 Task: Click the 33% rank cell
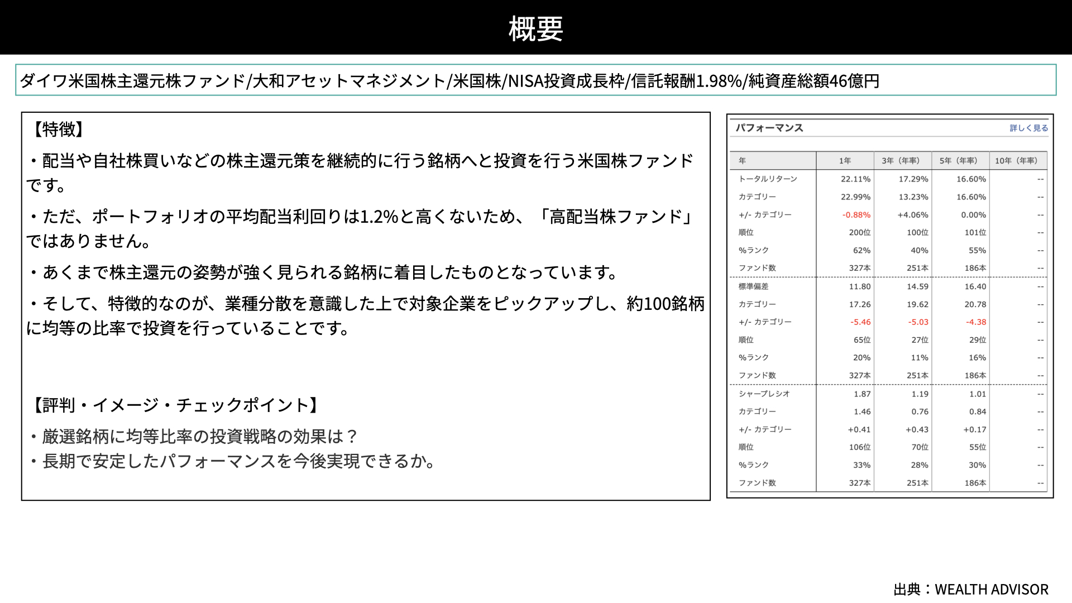click(862, 465)
